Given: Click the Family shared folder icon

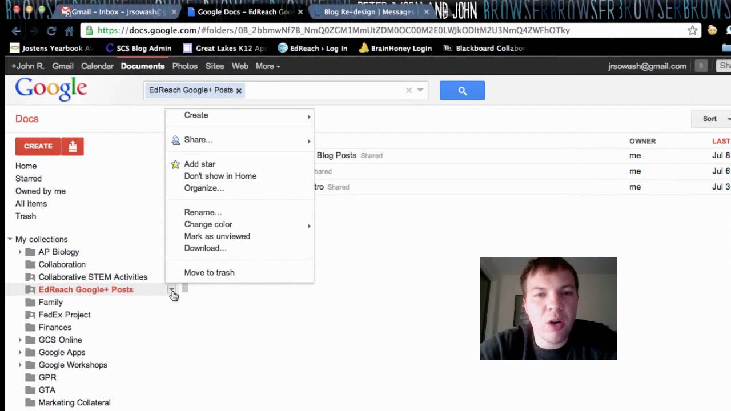Looking at the screenshot, I should pyautogui.click(x=30, y=302).
